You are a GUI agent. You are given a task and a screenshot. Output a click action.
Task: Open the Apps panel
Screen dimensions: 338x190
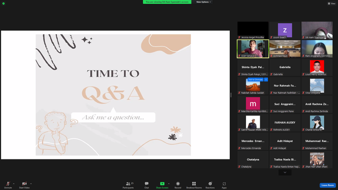224,185
